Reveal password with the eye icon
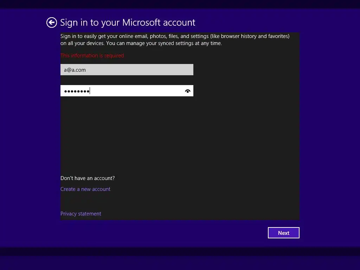This screenshot has width=360, height=270. click(188, 91)
